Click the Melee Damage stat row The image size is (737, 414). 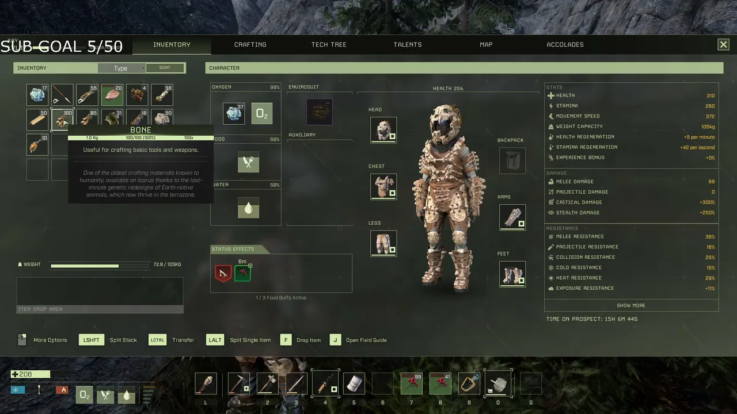click(631, 182)
